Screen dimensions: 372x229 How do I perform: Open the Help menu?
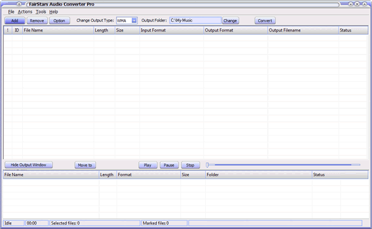pos(53,12)
